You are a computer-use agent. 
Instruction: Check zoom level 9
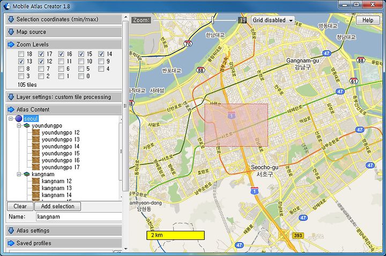coord(101,61)
